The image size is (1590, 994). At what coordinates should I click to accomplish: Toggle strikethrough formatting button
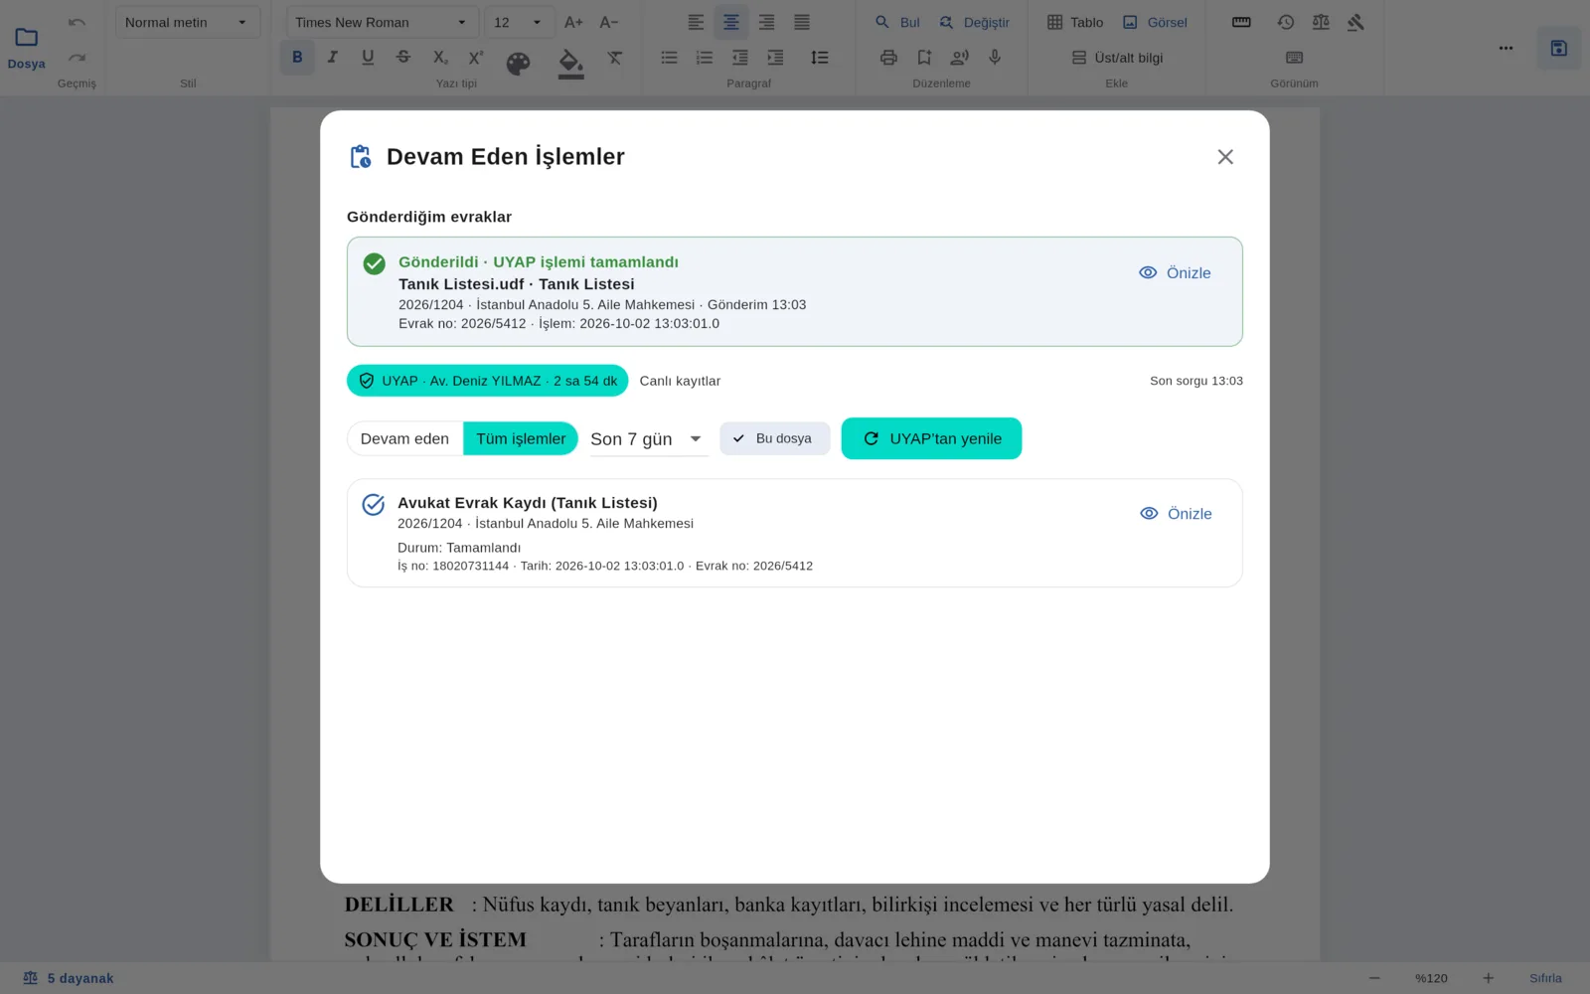point(403,58)
